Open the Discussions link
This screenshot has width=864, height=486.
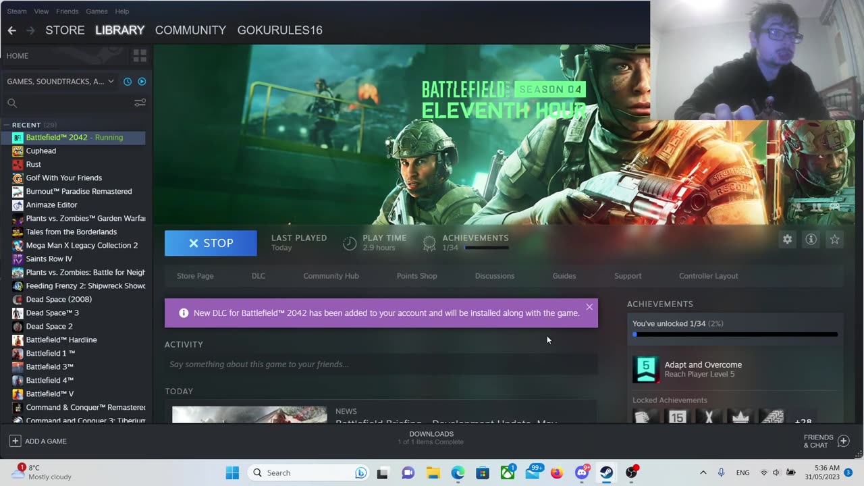coord(495,276)
